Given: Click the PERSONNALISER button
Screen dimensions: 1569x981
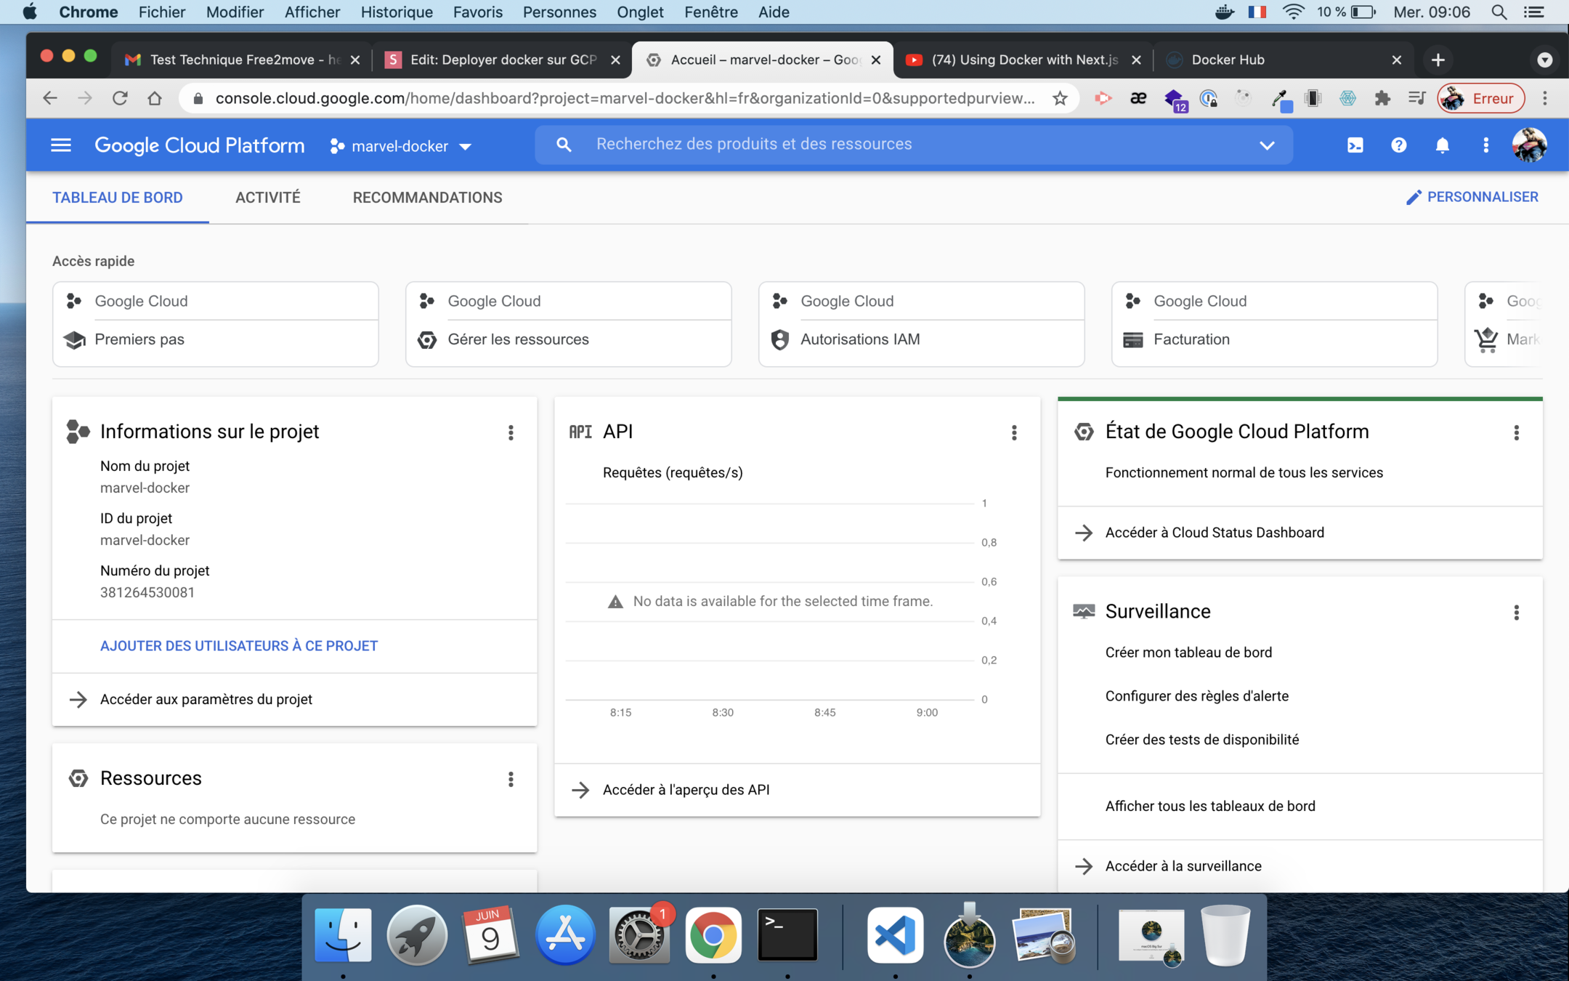Looking at the screenshot, I should click(1472, 197).
